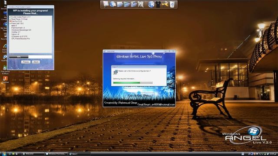Launch the Flashget desktop shortcut

(x=5, y=79)
